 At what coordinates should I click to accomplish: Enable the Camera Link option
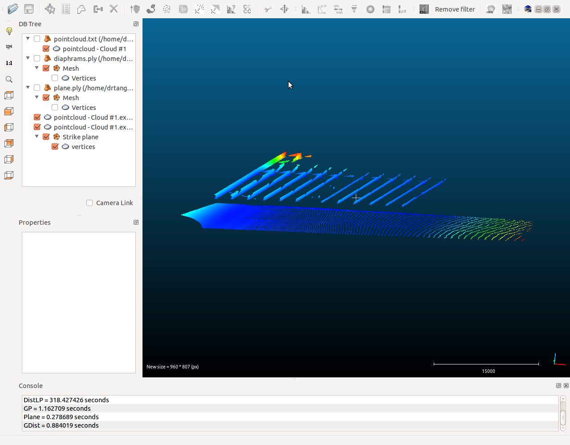point(89,202)
